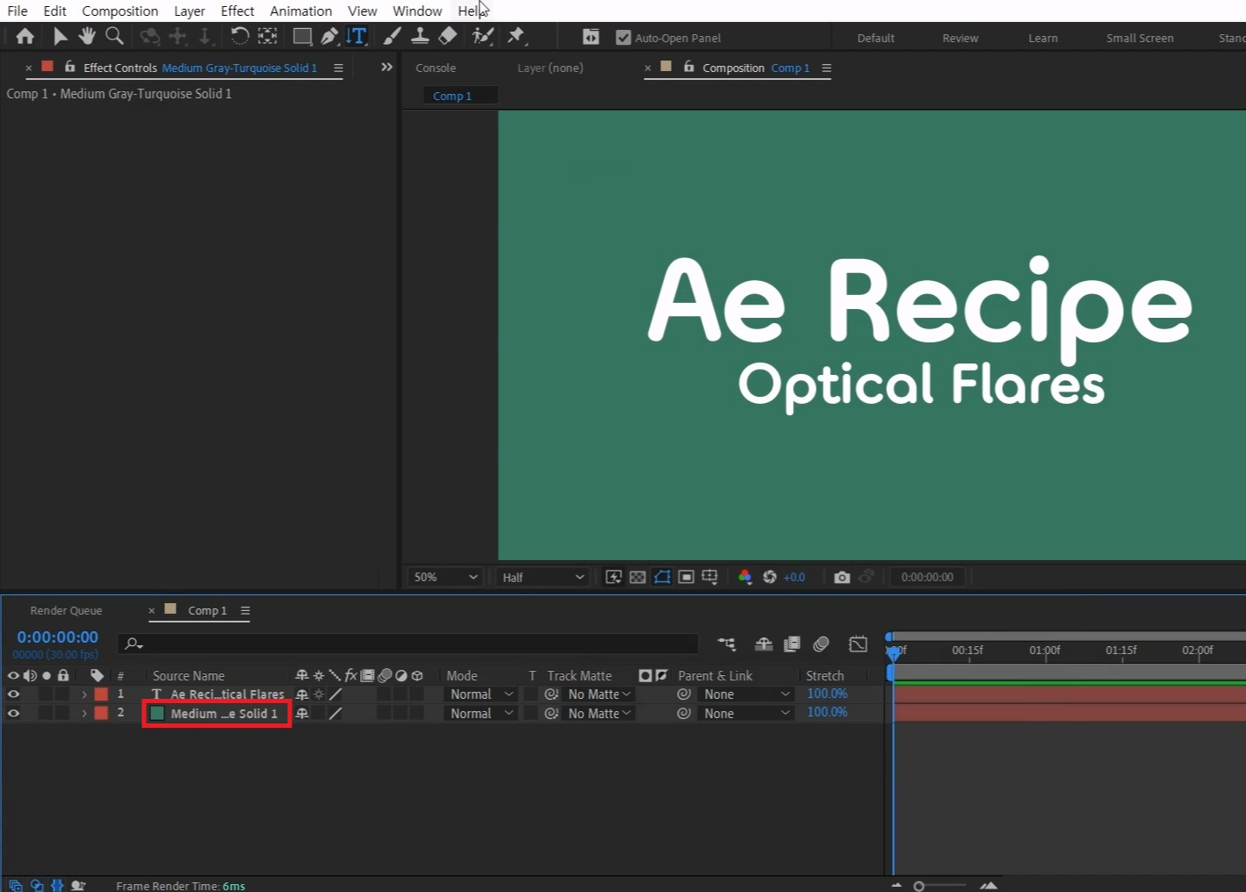Lock the Effect Controls panel
Screen dimensions: 1246x892
point(69,67)
